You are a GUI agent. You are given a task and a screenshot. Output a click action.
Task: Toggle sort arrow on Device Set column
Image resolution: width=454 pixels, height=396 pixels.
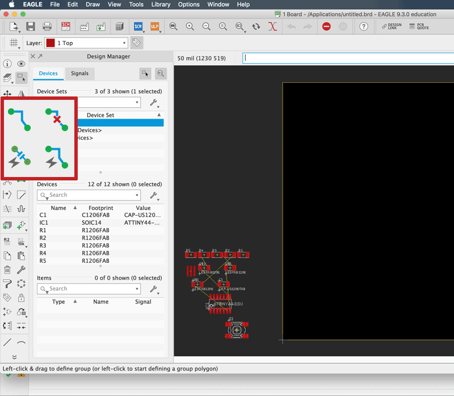(159, 115)
